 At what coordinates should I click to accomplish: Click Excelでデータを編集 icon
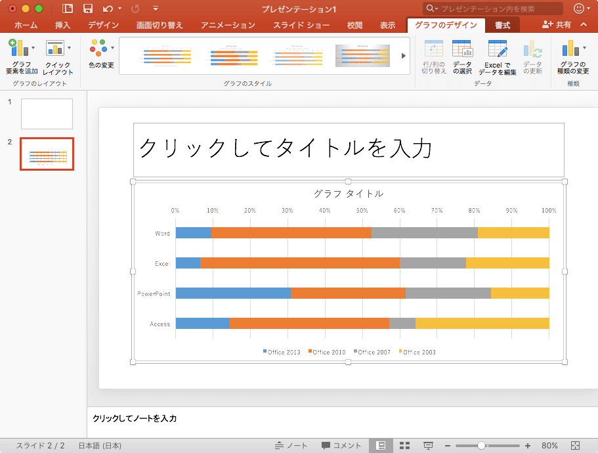498,57
